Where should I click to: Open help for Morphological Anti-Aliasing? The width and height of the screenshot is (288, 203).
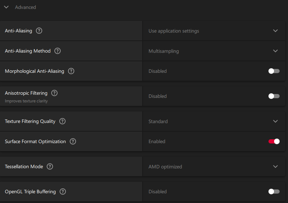point(71,71)
